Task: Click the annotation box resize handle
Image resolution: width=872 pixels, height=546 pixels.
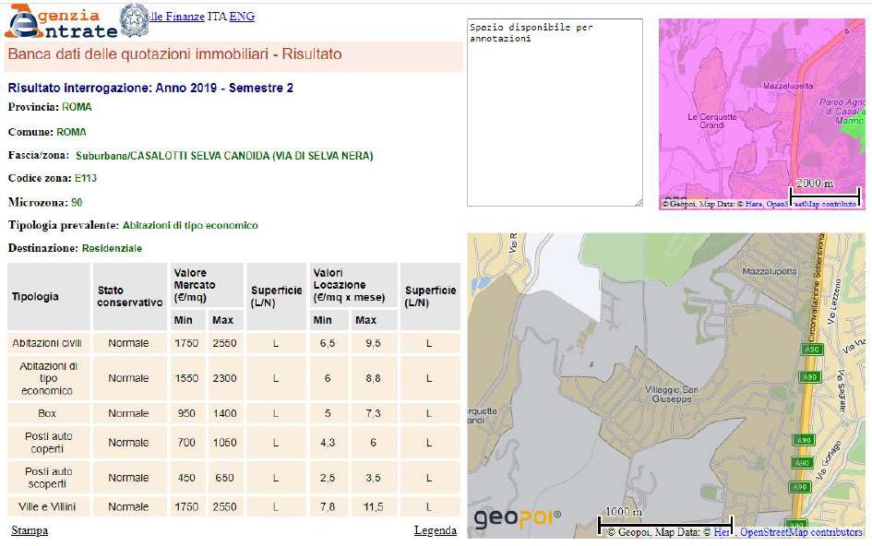Action: coord(639,202)
